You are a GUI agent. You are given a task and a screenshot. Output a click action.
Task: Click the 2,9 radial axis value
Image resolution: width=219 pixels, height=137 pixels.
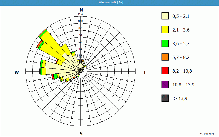[80, 56]
